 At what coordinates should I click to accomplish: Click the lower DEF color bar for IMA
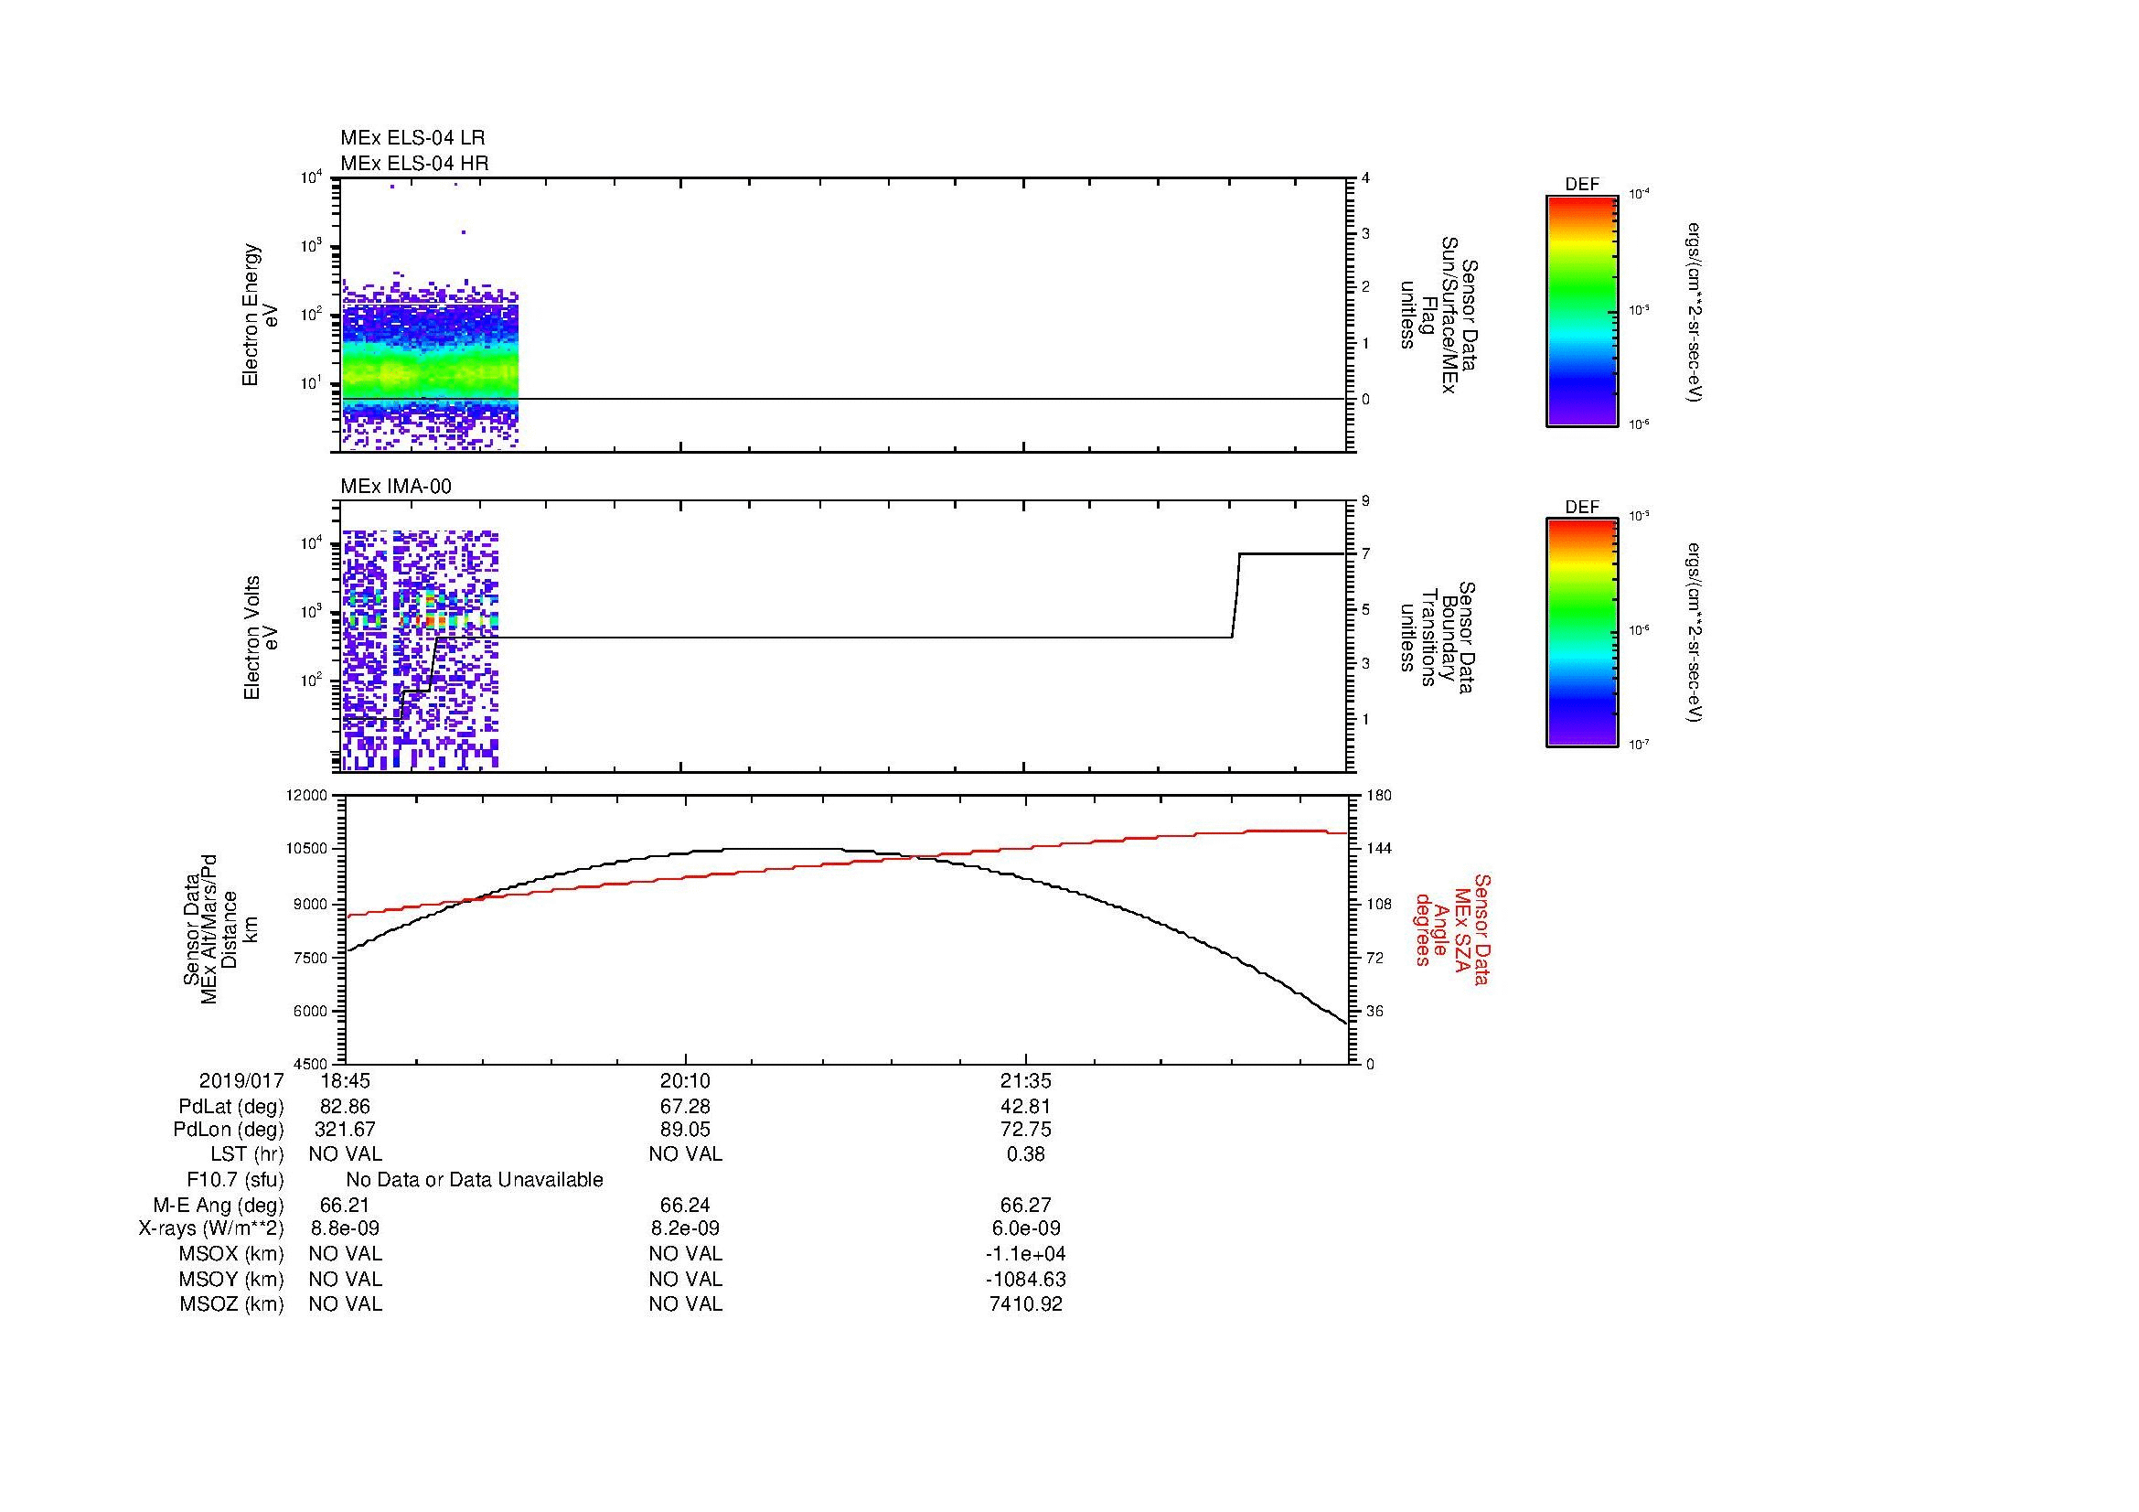[1582, 633]
